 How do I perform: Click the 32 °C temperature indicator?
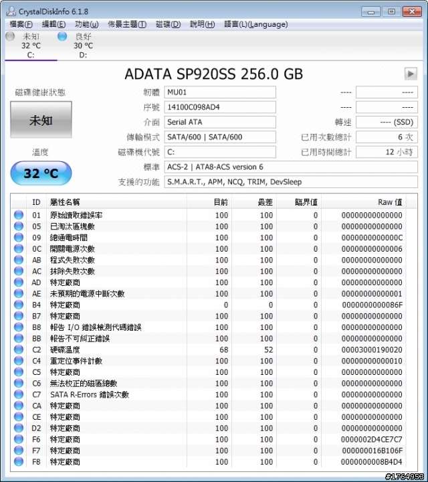pyautogui.click(x=41, y=173)
